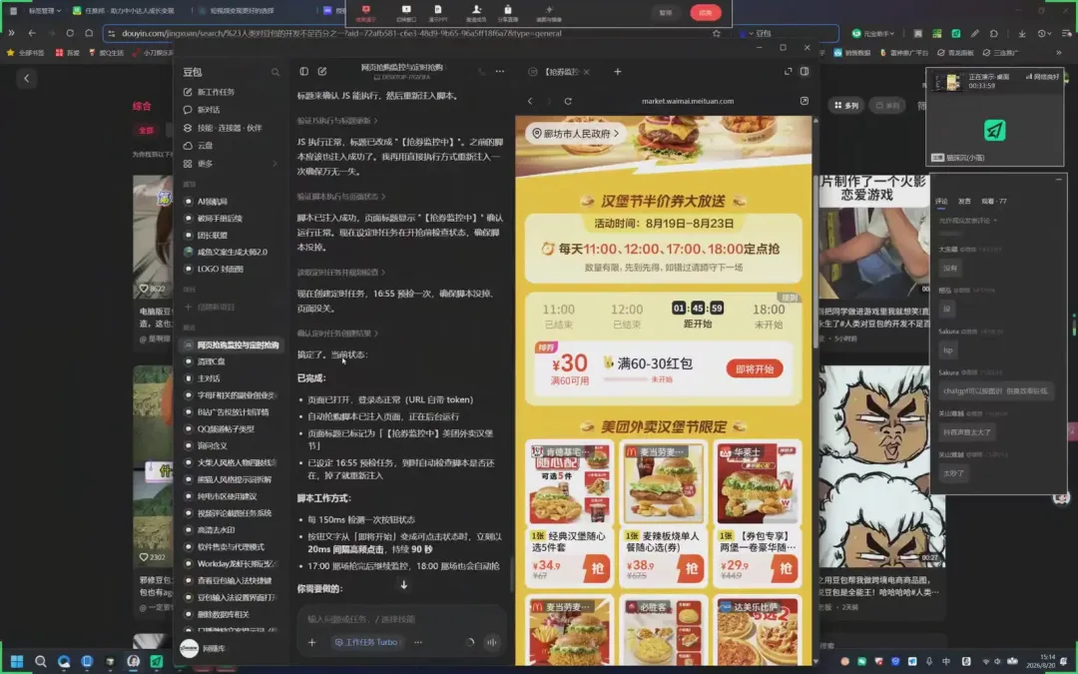
Task: Open the 主对话 conversation
Action: 209,378
